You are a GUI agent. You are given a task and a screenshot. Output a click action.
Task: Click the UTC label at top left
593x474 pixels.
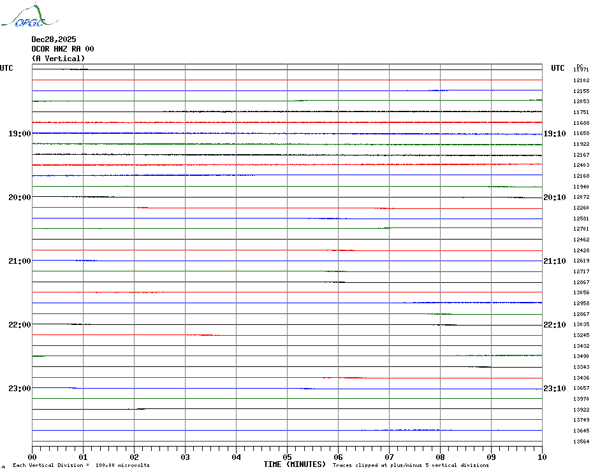(x=6, y=68)
